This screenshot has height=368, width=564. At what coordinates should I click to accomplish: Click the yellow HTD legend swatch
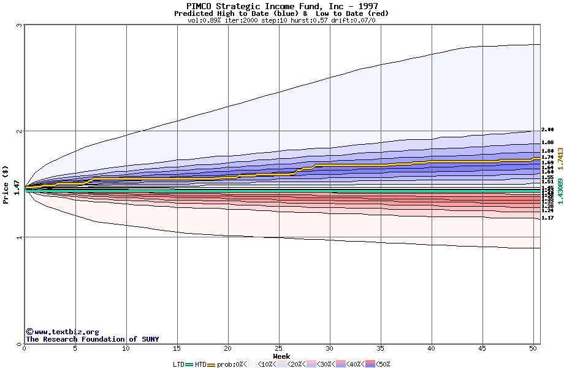(x=211, y=365)
